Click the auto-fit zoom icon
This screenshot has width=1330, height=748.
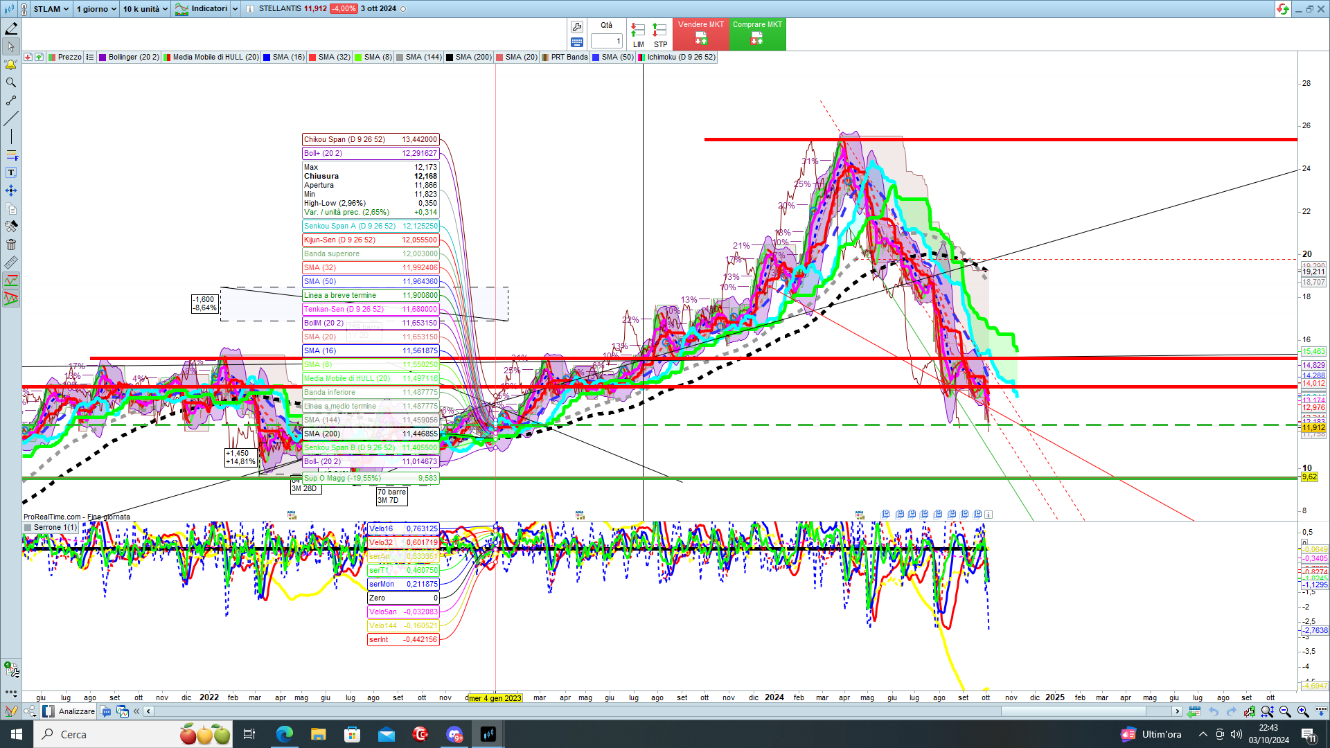pyautogui.click(x=1267, y=711)
